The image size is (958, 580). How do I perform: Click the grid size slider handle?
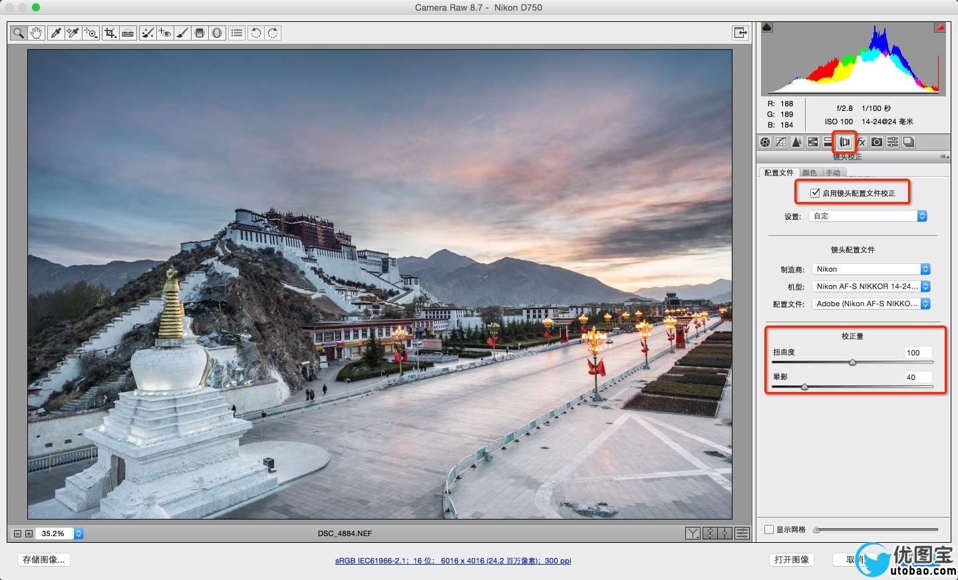pyautogui.click(x=817, y=530)
